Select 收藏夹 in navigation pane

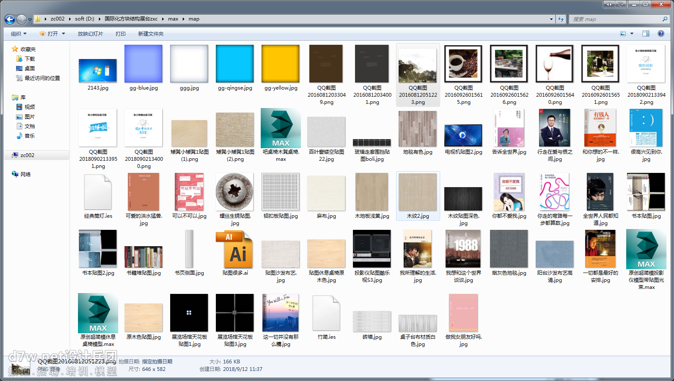click(x=24, y=49)
